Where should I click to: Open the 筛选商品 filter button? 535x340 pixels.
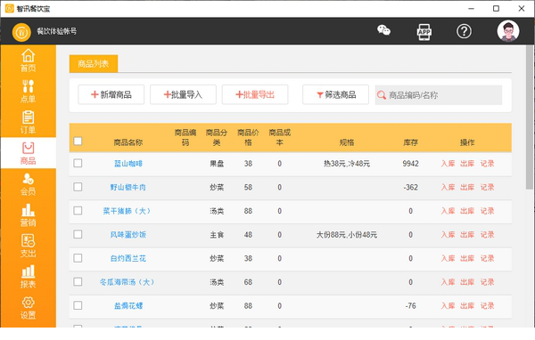[x=336, y=94]
